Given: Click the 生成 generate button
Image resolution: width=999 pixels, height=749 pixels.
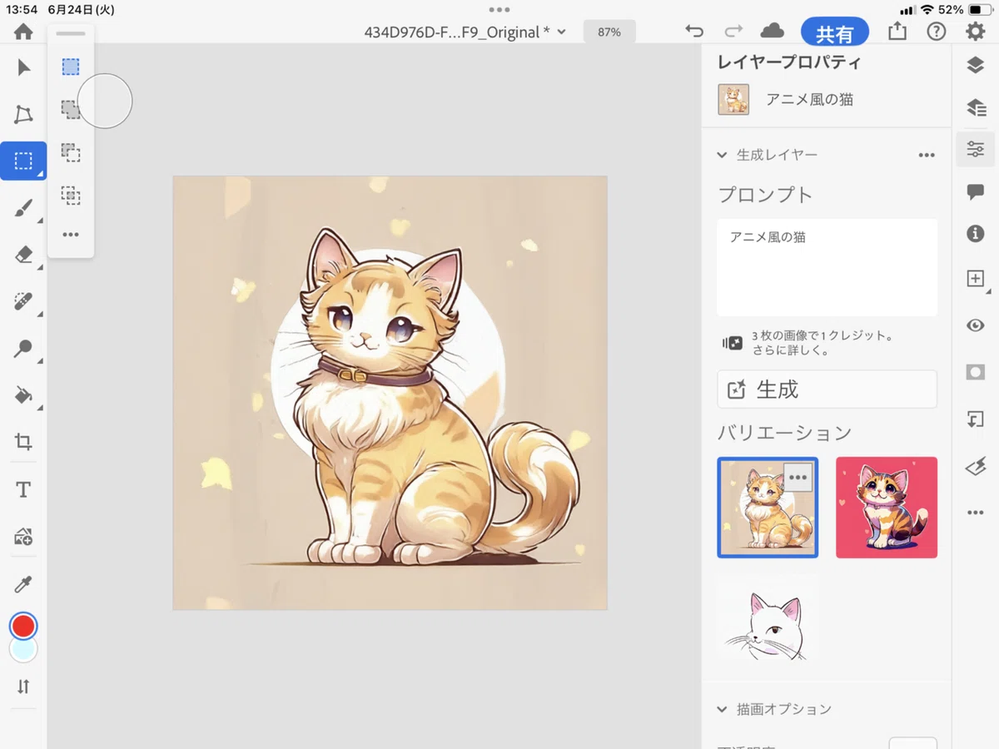Looking at the screenshot, I should pyautogui.click(x=828, y=389).
